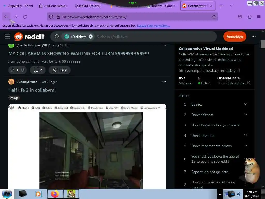Click the padlock site info icon
The width and height of the screenshot is (265, 199).
coord(58,17)
